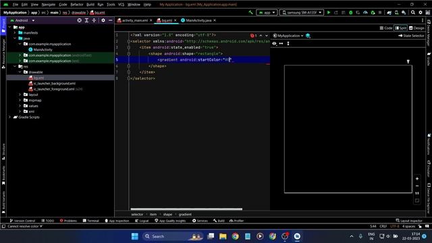432x243 pixels.
Task: Open the Refactor menu
Action: (77, 5)
